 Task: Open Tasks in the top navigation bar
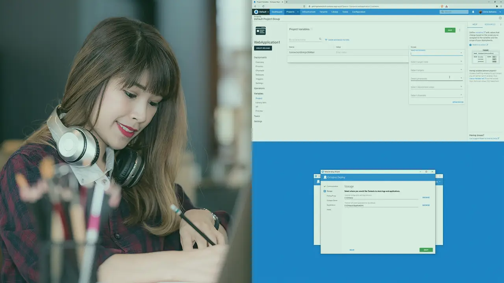345,12
